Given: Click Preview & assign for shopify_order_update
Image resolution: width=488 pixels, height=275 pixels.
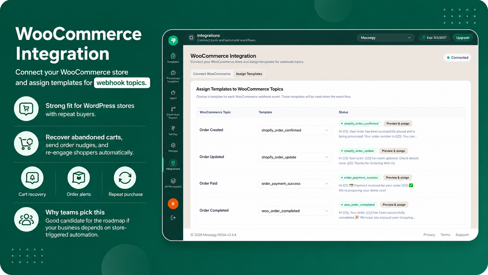Looking at the screenshot, I should pos(393,151).
